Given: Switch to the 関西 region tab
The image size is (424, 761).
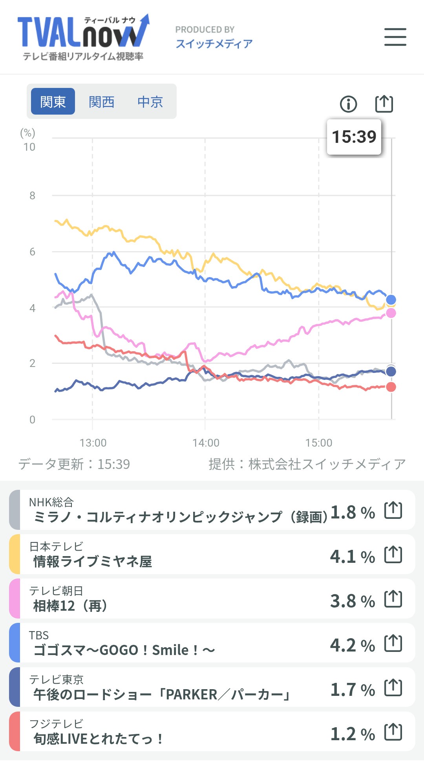Looking at the screenshot, I should tap(101, 102).
